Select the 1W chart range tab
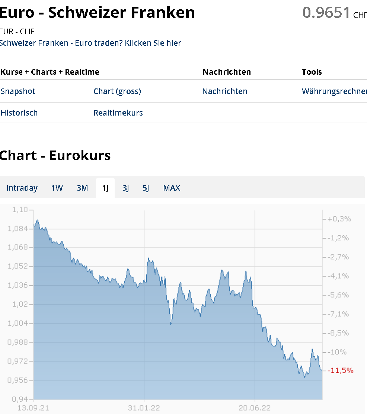367x414 pixels. (x=57, y=188)
